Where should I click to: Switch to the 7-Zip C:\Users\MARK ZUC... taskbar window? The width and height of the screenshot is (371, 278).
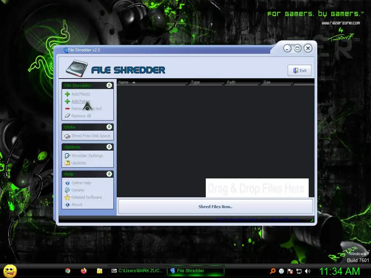coord(137,271)
